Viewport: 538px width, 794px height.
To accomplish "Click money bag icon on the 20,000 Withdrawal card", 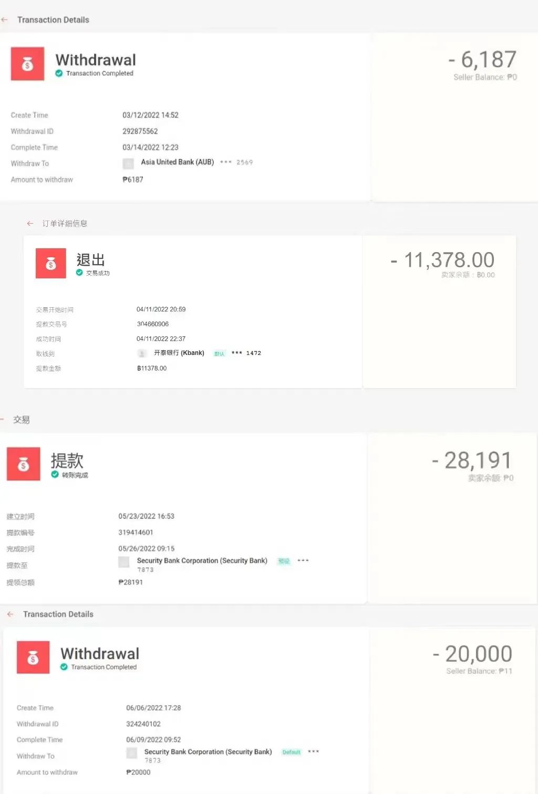I will (33, 658).
